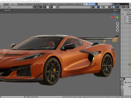The image size is (131, 98).
Task: Click the highlighted mesh triangle icon in outliner
Action: (x=129, y=65)
